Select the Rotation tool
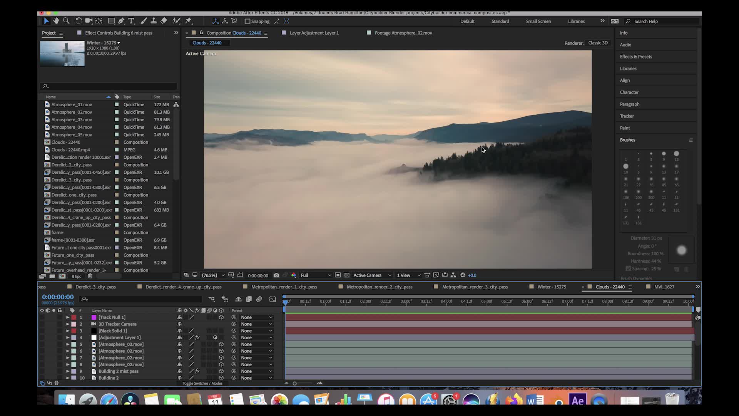Screen dimensions: 739x416 click(x=79, y=21)
